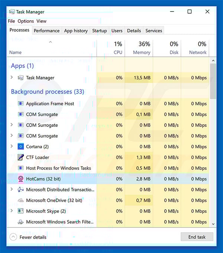The image size is (223, 253).
Task: Click the Task Manager app row icon
Action: [x=20, y=78]
